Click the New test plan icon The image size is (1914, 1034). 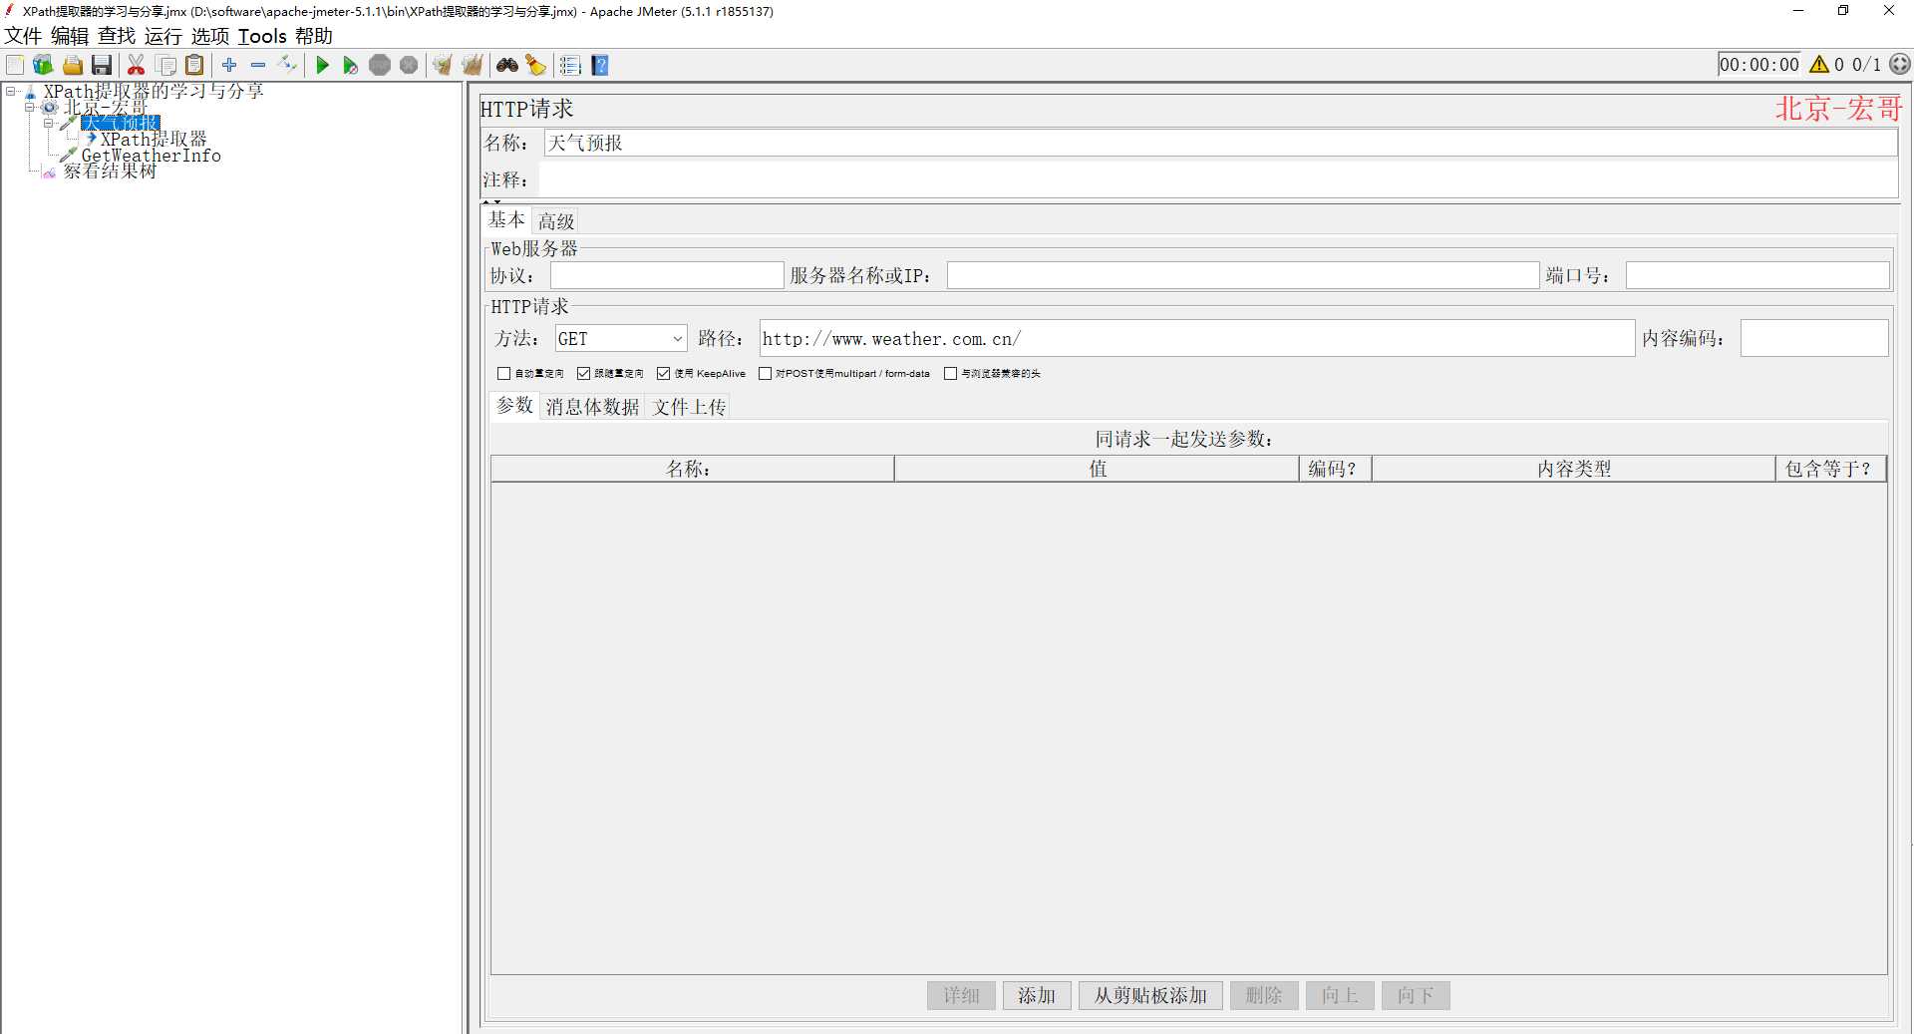(x=15, y=65)
